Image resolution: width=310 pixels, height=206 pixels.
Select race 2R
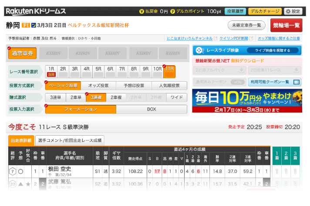tap(63, 72)
